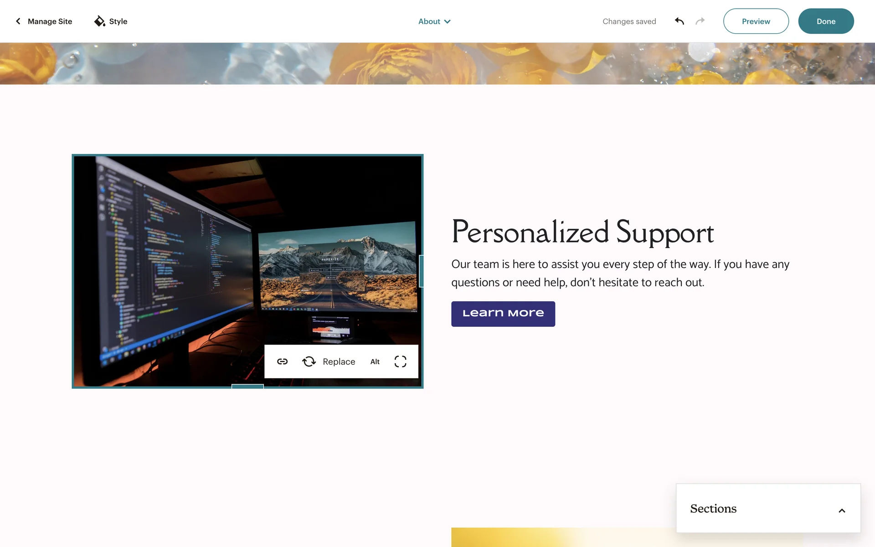
Task: Click the Preview button
Action: 756,21
